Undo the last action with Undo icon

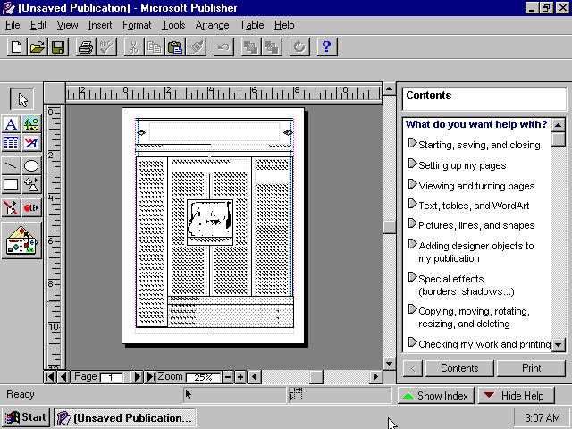[223, 47]
